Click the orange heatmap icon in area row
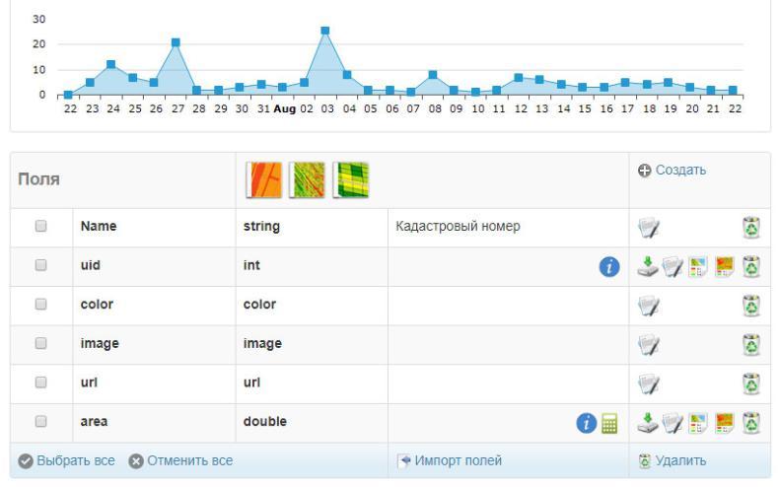The image size is (779, 487). pyautogui.click(x=725, y=423)
